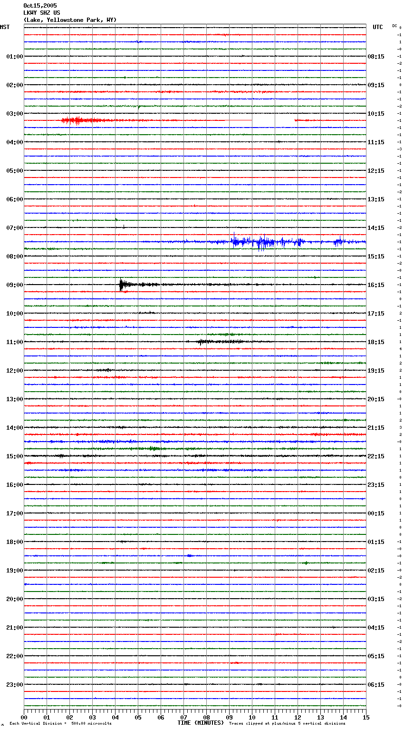
Task: Select the 09:00 MST hour label
Action: coord(15,285)
